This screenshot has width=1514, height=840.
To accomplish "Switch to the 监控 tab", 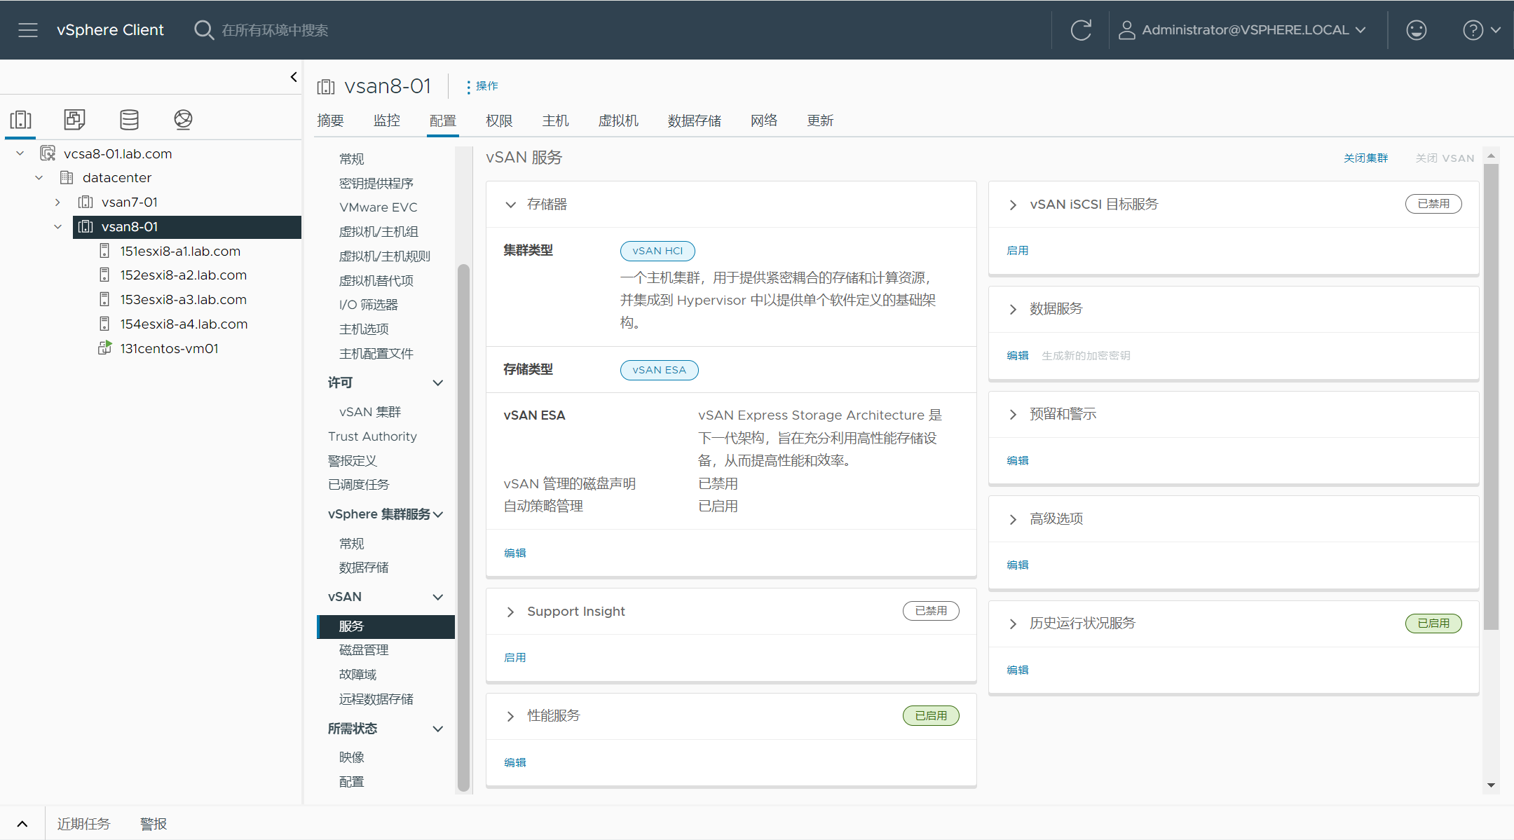I will pos(387,121).
